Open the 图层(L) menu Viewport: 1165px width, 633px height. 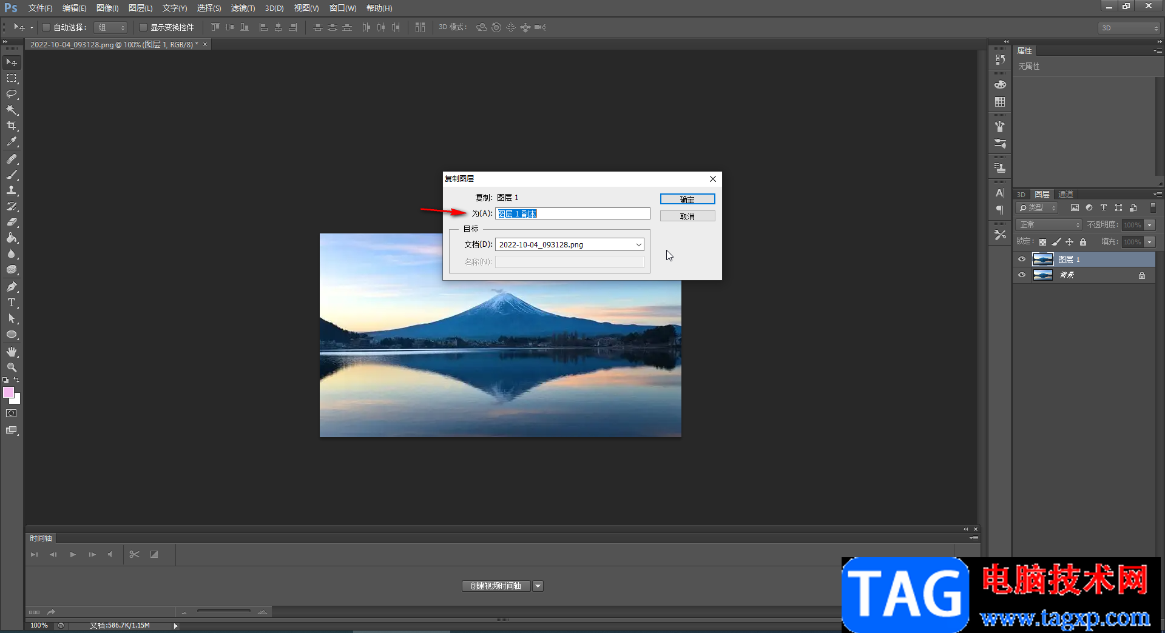[x=140, y=8]
